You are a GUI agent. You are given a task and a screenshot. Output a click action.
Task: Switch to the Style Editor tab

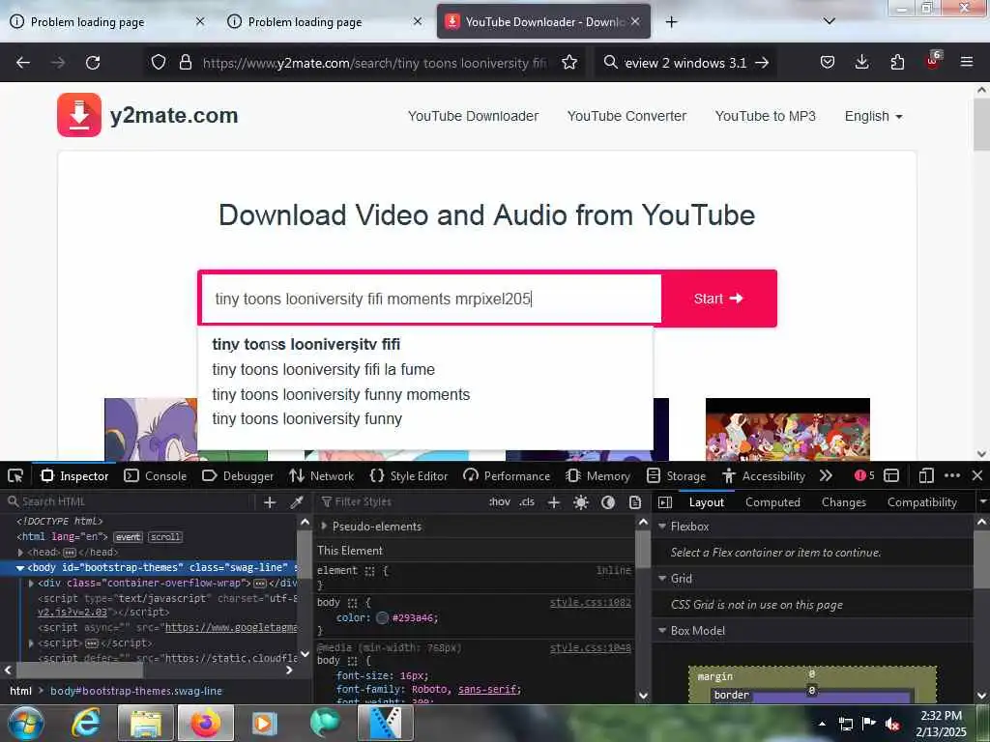[x=409, y=475]
